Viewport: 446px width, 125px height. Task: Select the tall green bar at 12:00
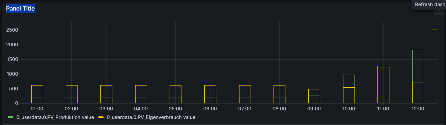(x=418, y=77)
